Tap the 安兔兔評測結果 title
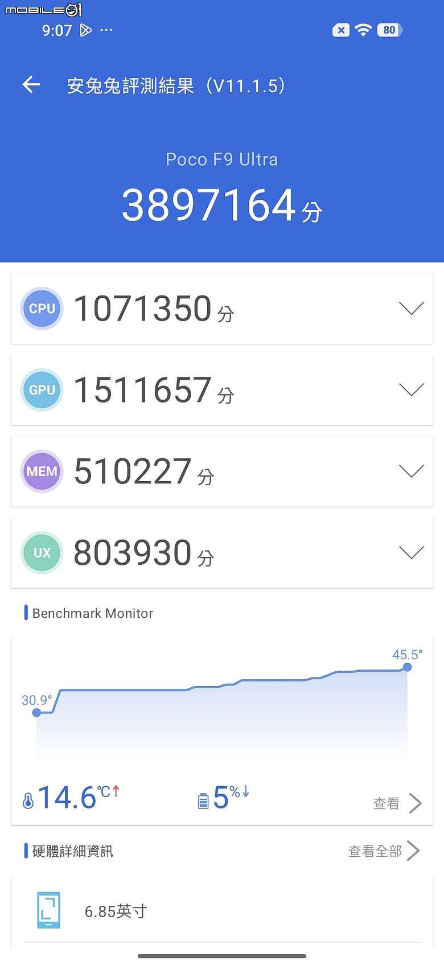444x965 pixels. coord(176,85)
